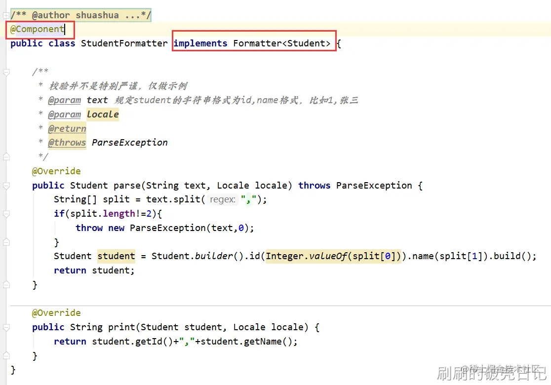Image resolution: width=551 pixels, height=385 pixels.
Task: Click the class name StudentFormatter
Action: click(x=124, y=43)
